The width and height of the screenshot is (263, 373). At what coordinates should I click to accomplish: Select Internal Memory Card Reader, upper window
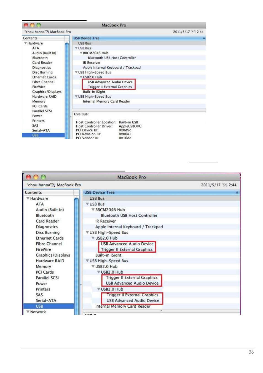click(107, 102)
